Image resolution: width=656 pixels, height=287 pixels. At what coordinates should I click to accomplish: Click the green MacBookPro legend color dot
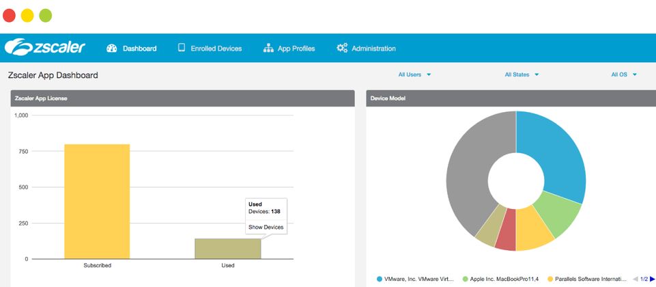coord(466,279)
